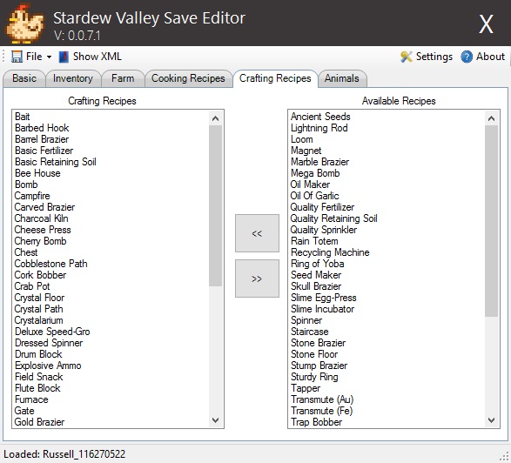Screen dimensions: 511x463
Task: Select Furnace recipe
Action: pos(31,399)
